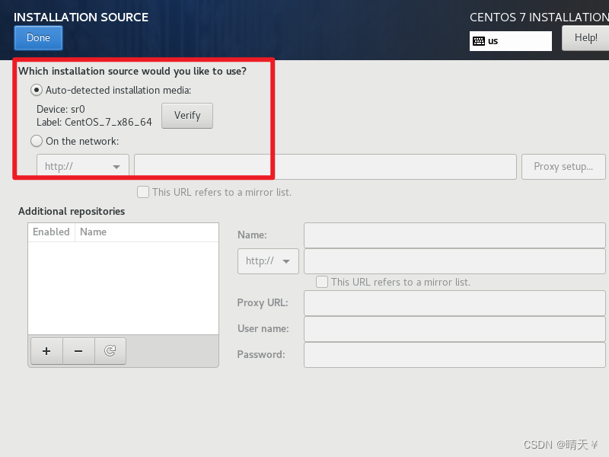Open the repository protocol http:// dropdown
This screenshot has width=609, height=457.
[268, 261]
